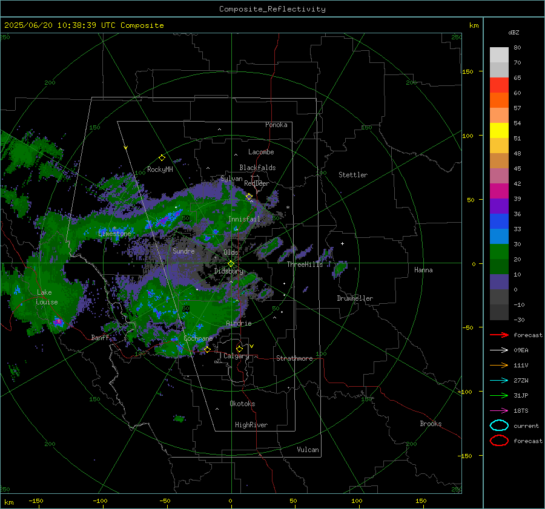Click the yellow diamond marker beside RedDeer
The image size is (545, 509).
click(249, 197)
